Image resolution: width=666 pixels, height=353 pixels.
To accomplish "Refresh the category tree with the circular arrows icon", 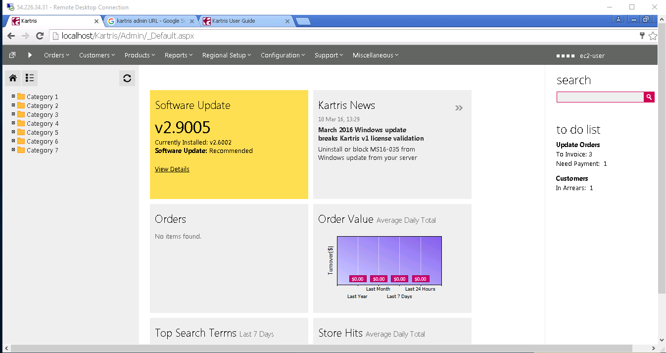I will tap(127, 78).
